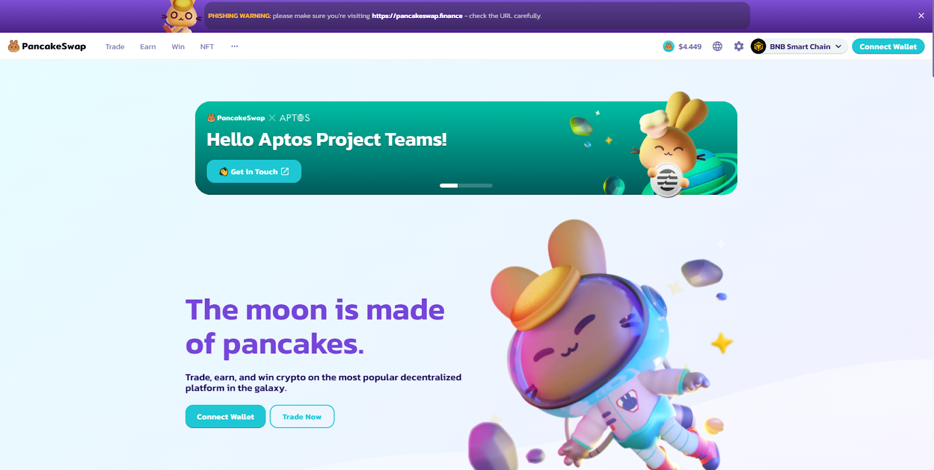Click Connect Wallet in the header

888,46
